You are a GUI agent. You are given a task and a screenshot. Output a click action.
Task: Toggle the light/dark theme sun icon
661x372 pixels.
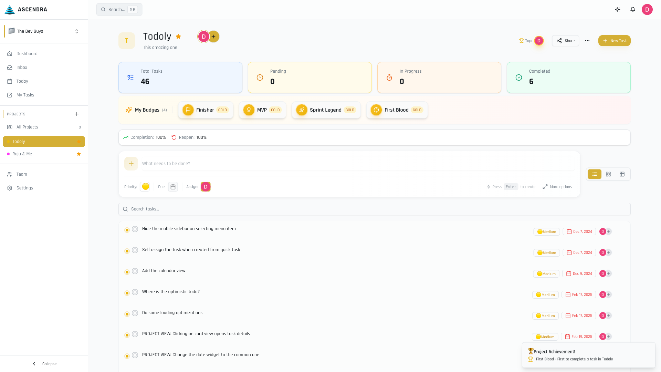[618, 10]
